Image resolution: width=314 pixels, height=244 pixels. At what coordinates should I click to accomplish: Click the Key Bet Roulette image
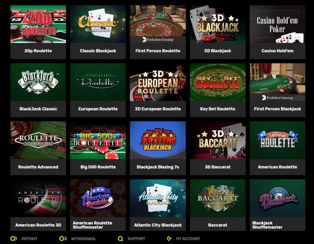[x=218, y=82]
